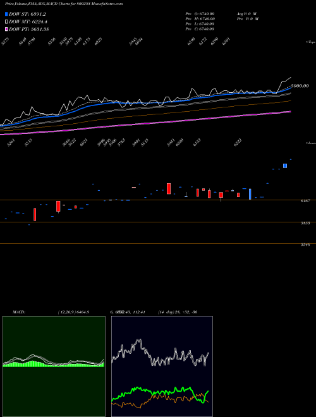Select the 'DOW ST: 6391.2' legend text
316x417 pixels.
[27, 14]
